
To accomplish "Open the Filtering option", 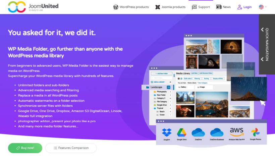I will click(x=197, y=78).
